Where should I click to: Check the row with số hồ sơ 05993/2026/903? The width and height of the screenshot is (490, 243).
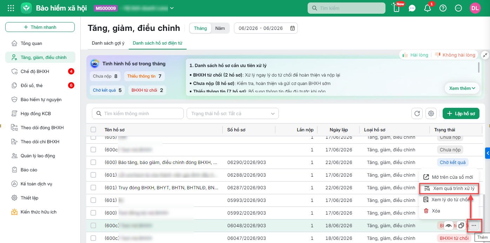93,200
